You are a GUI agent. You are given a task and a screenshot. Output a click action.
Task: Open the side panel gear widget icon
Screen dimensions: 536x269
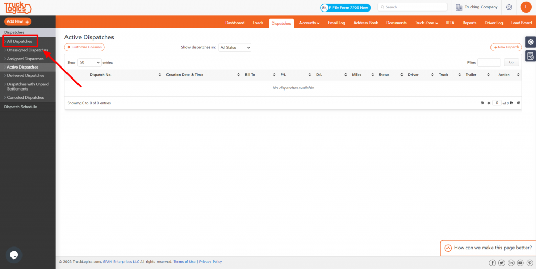tap(531, 42)
